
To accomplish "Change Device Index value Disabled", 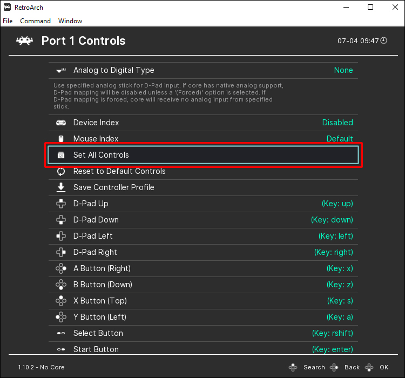I will 337,123.
